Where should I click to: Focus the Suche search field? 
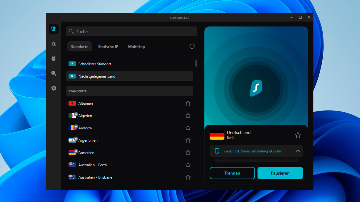click(132, 32)
